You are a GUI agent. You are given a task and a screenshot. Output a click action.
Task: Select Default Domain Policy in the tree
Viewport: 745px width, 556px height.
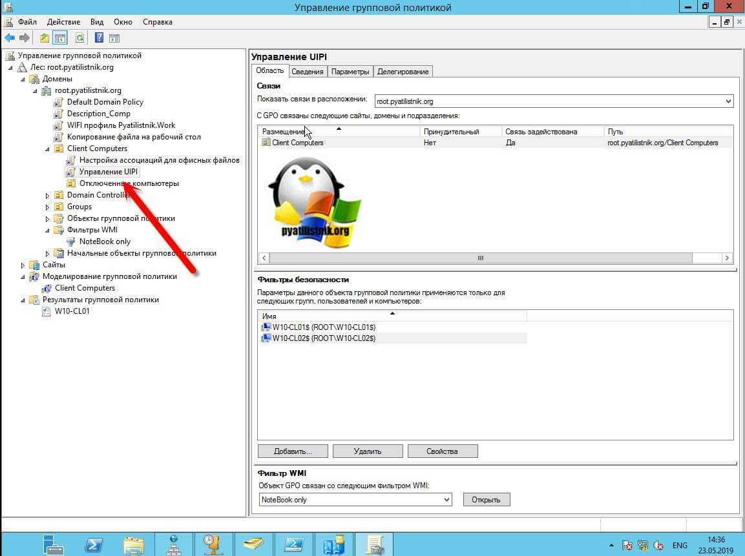[x=105, y=102]
